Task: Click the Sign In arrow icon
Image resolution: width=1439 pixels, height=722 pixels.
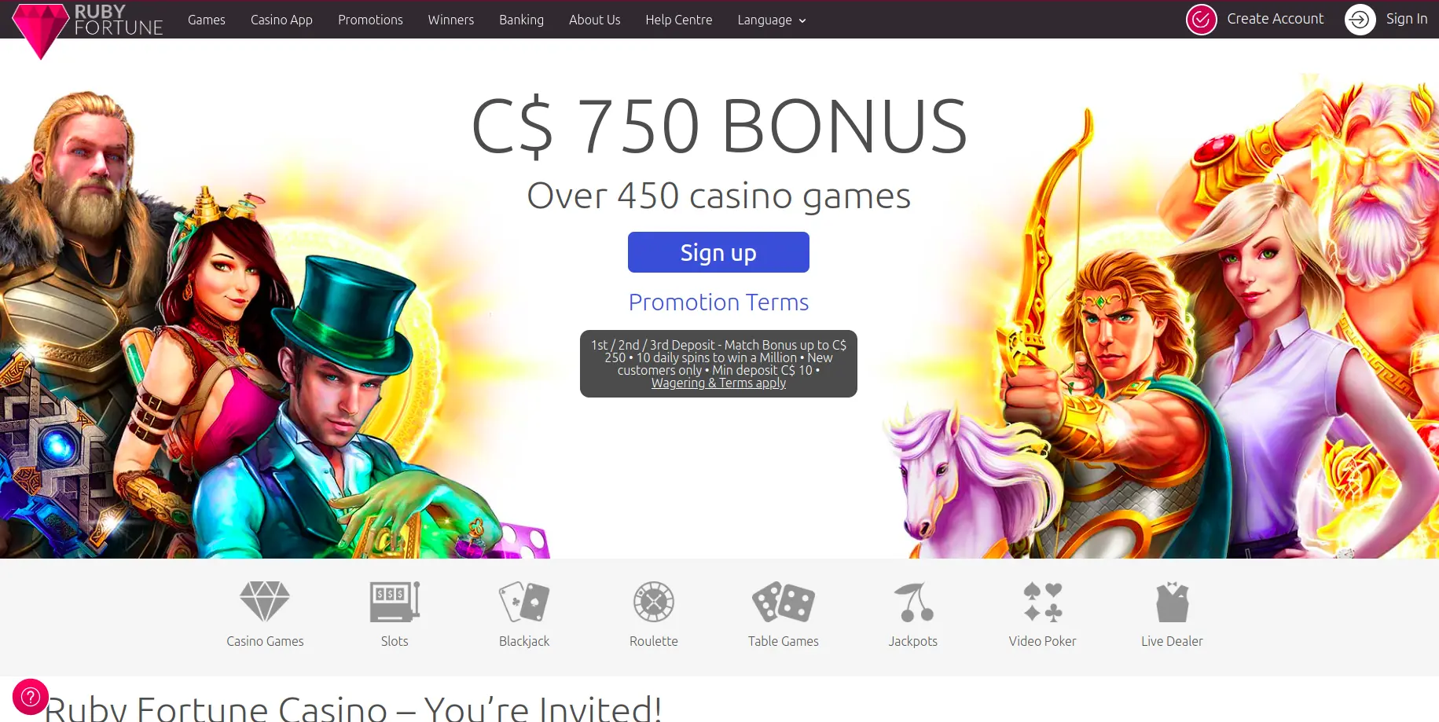Action: point(1360,20)
